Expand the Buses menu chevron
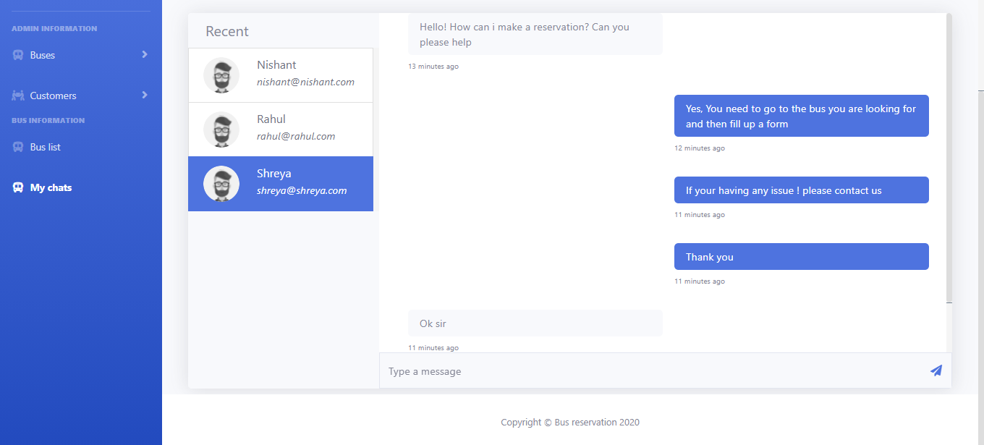Image resolution: width=984 pixels, height=445 pixels. coord(145,54)
